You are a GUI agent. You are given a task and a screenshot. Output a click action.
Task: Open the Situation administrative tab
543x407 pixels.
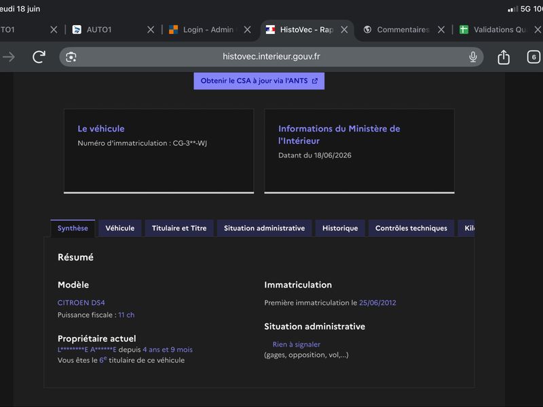pos(264,229)
